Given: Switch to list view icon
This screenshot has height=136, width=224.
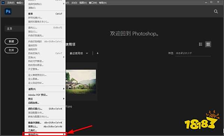Looking at the screenshot, I should (200, 44).
